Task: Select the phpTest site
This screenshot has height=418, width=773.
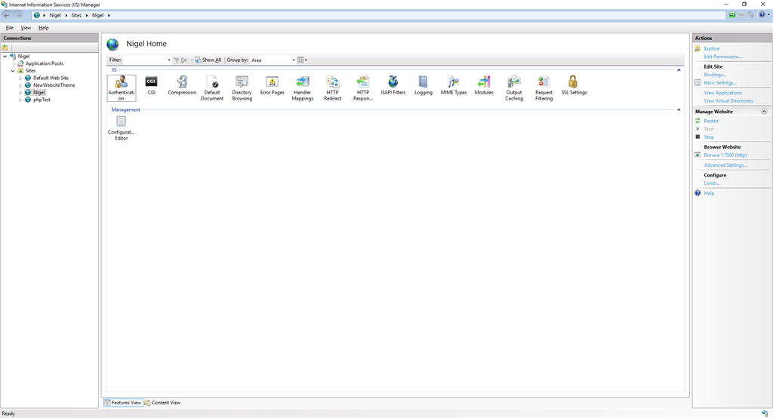Action: point(42,100)
